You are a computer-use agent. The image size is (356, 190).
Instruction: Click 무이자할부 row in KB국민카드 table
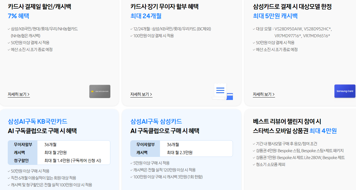(x=59, y=144)
